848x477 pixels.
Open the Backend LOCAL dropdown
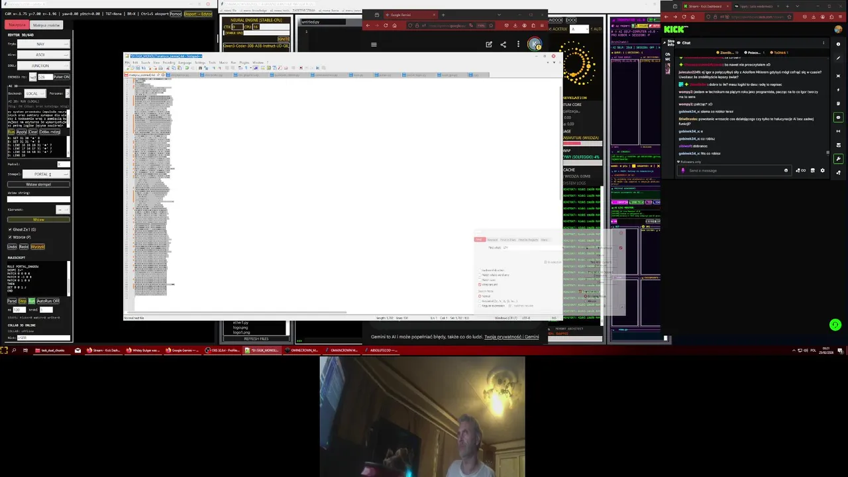pos(35,93)
